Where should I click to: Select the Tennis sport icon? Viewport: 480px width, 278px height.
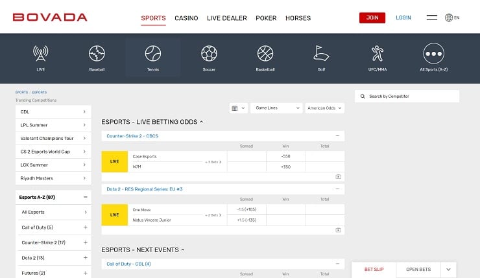tap(152, 54)
